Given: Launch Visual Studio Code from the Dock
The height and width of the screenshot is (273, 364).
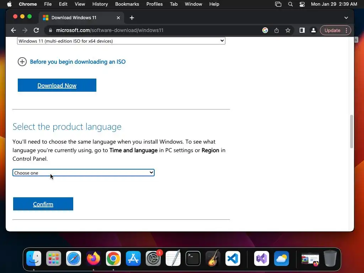Looking at the screenshot, I should [232, 258].
